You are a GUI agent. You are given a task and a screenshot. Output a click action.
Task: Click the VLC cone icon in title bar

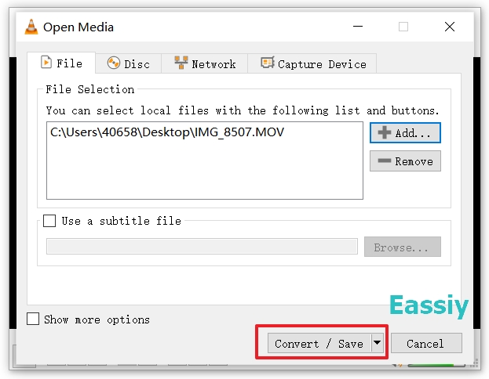(31, 27)
